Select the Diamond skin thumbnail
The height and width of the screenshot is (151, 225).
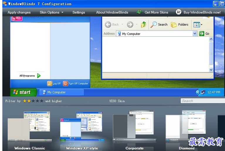(186, 126)
